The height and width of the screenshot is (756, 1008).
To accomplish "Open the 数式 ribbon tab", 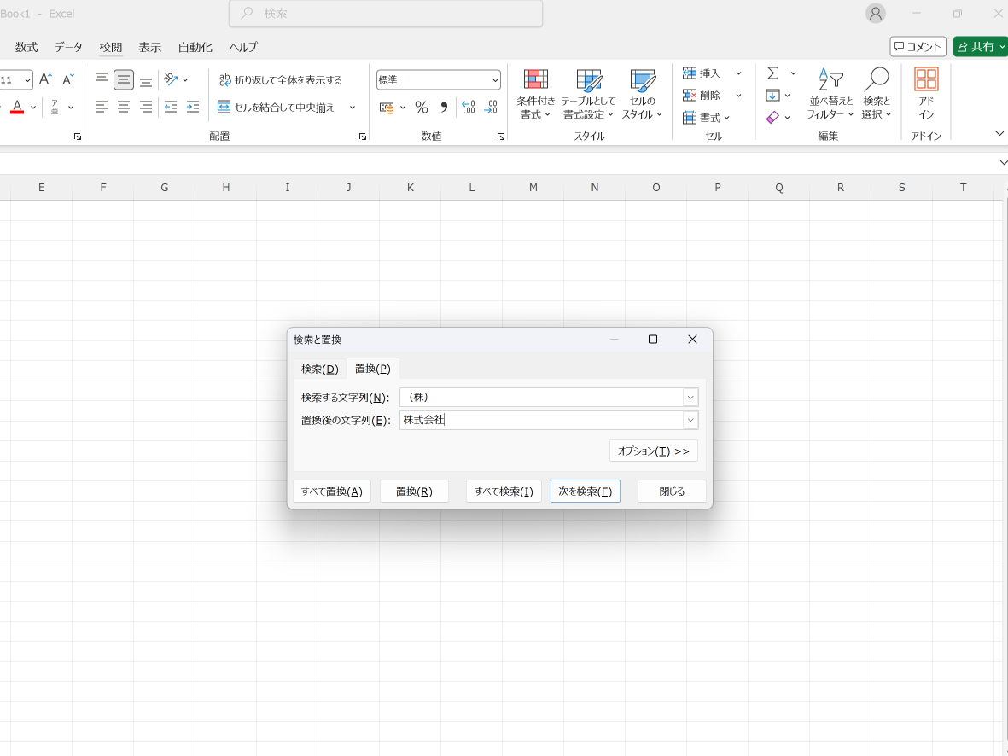I will coord(26,47).
